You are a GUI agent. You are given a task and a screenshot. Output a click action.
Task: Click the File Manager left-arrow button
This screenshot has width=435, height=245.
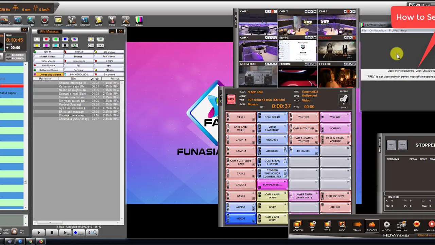(91, 45)
